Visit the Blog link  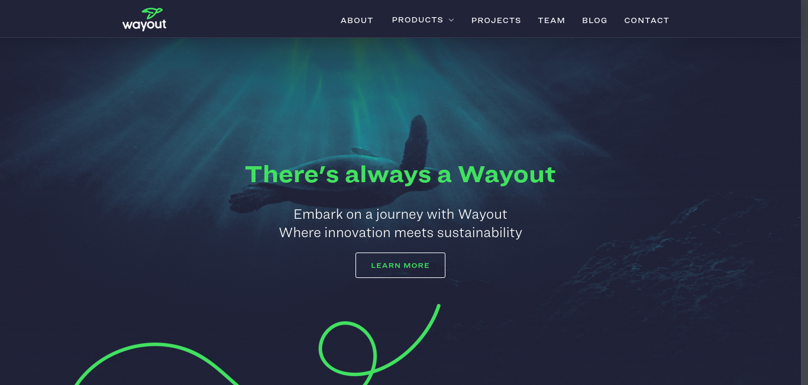click(594, 20)
